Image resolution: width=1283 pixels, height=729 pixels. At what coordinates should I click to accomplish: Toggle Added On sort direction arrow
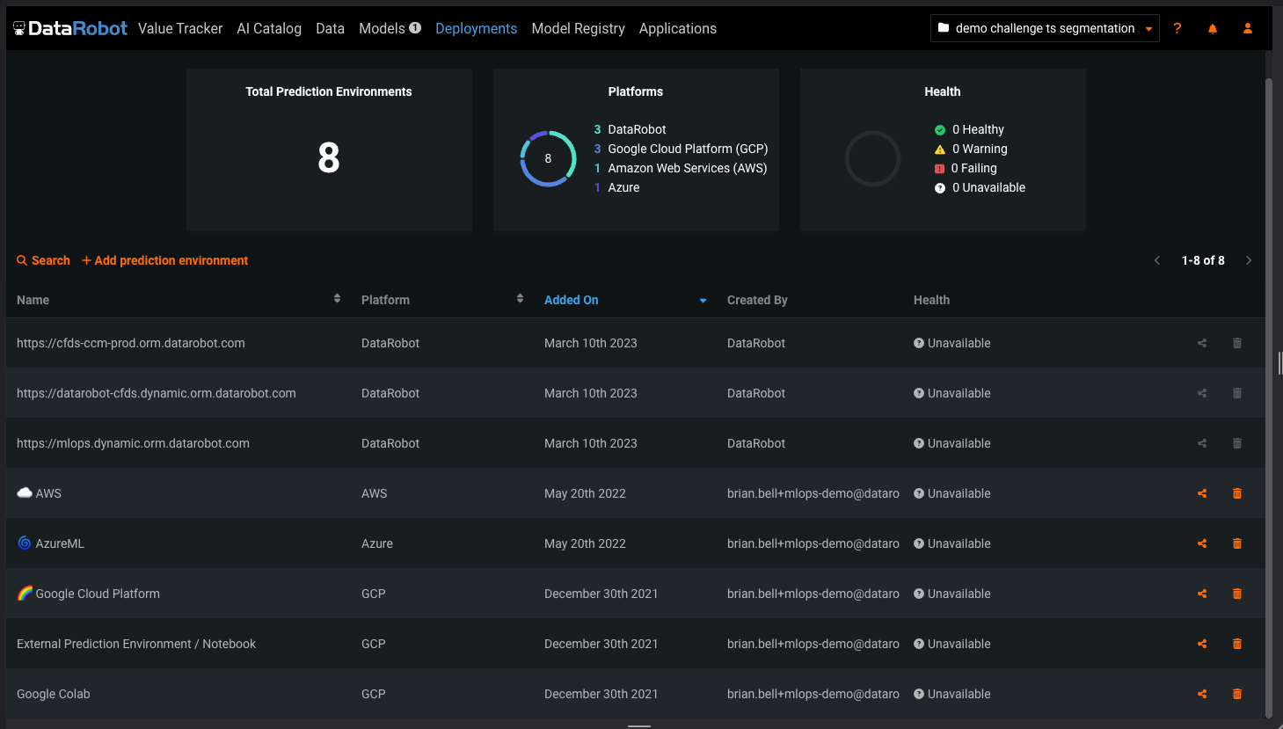(703, 301)
